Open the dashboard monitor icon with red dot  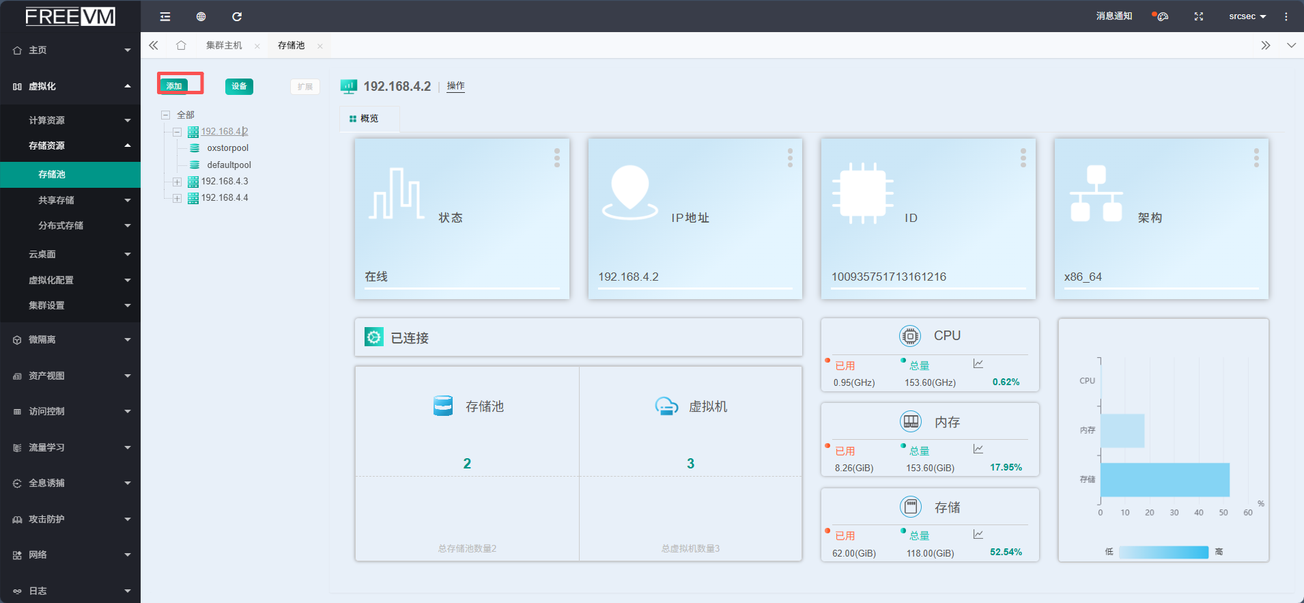point(1161,16)
